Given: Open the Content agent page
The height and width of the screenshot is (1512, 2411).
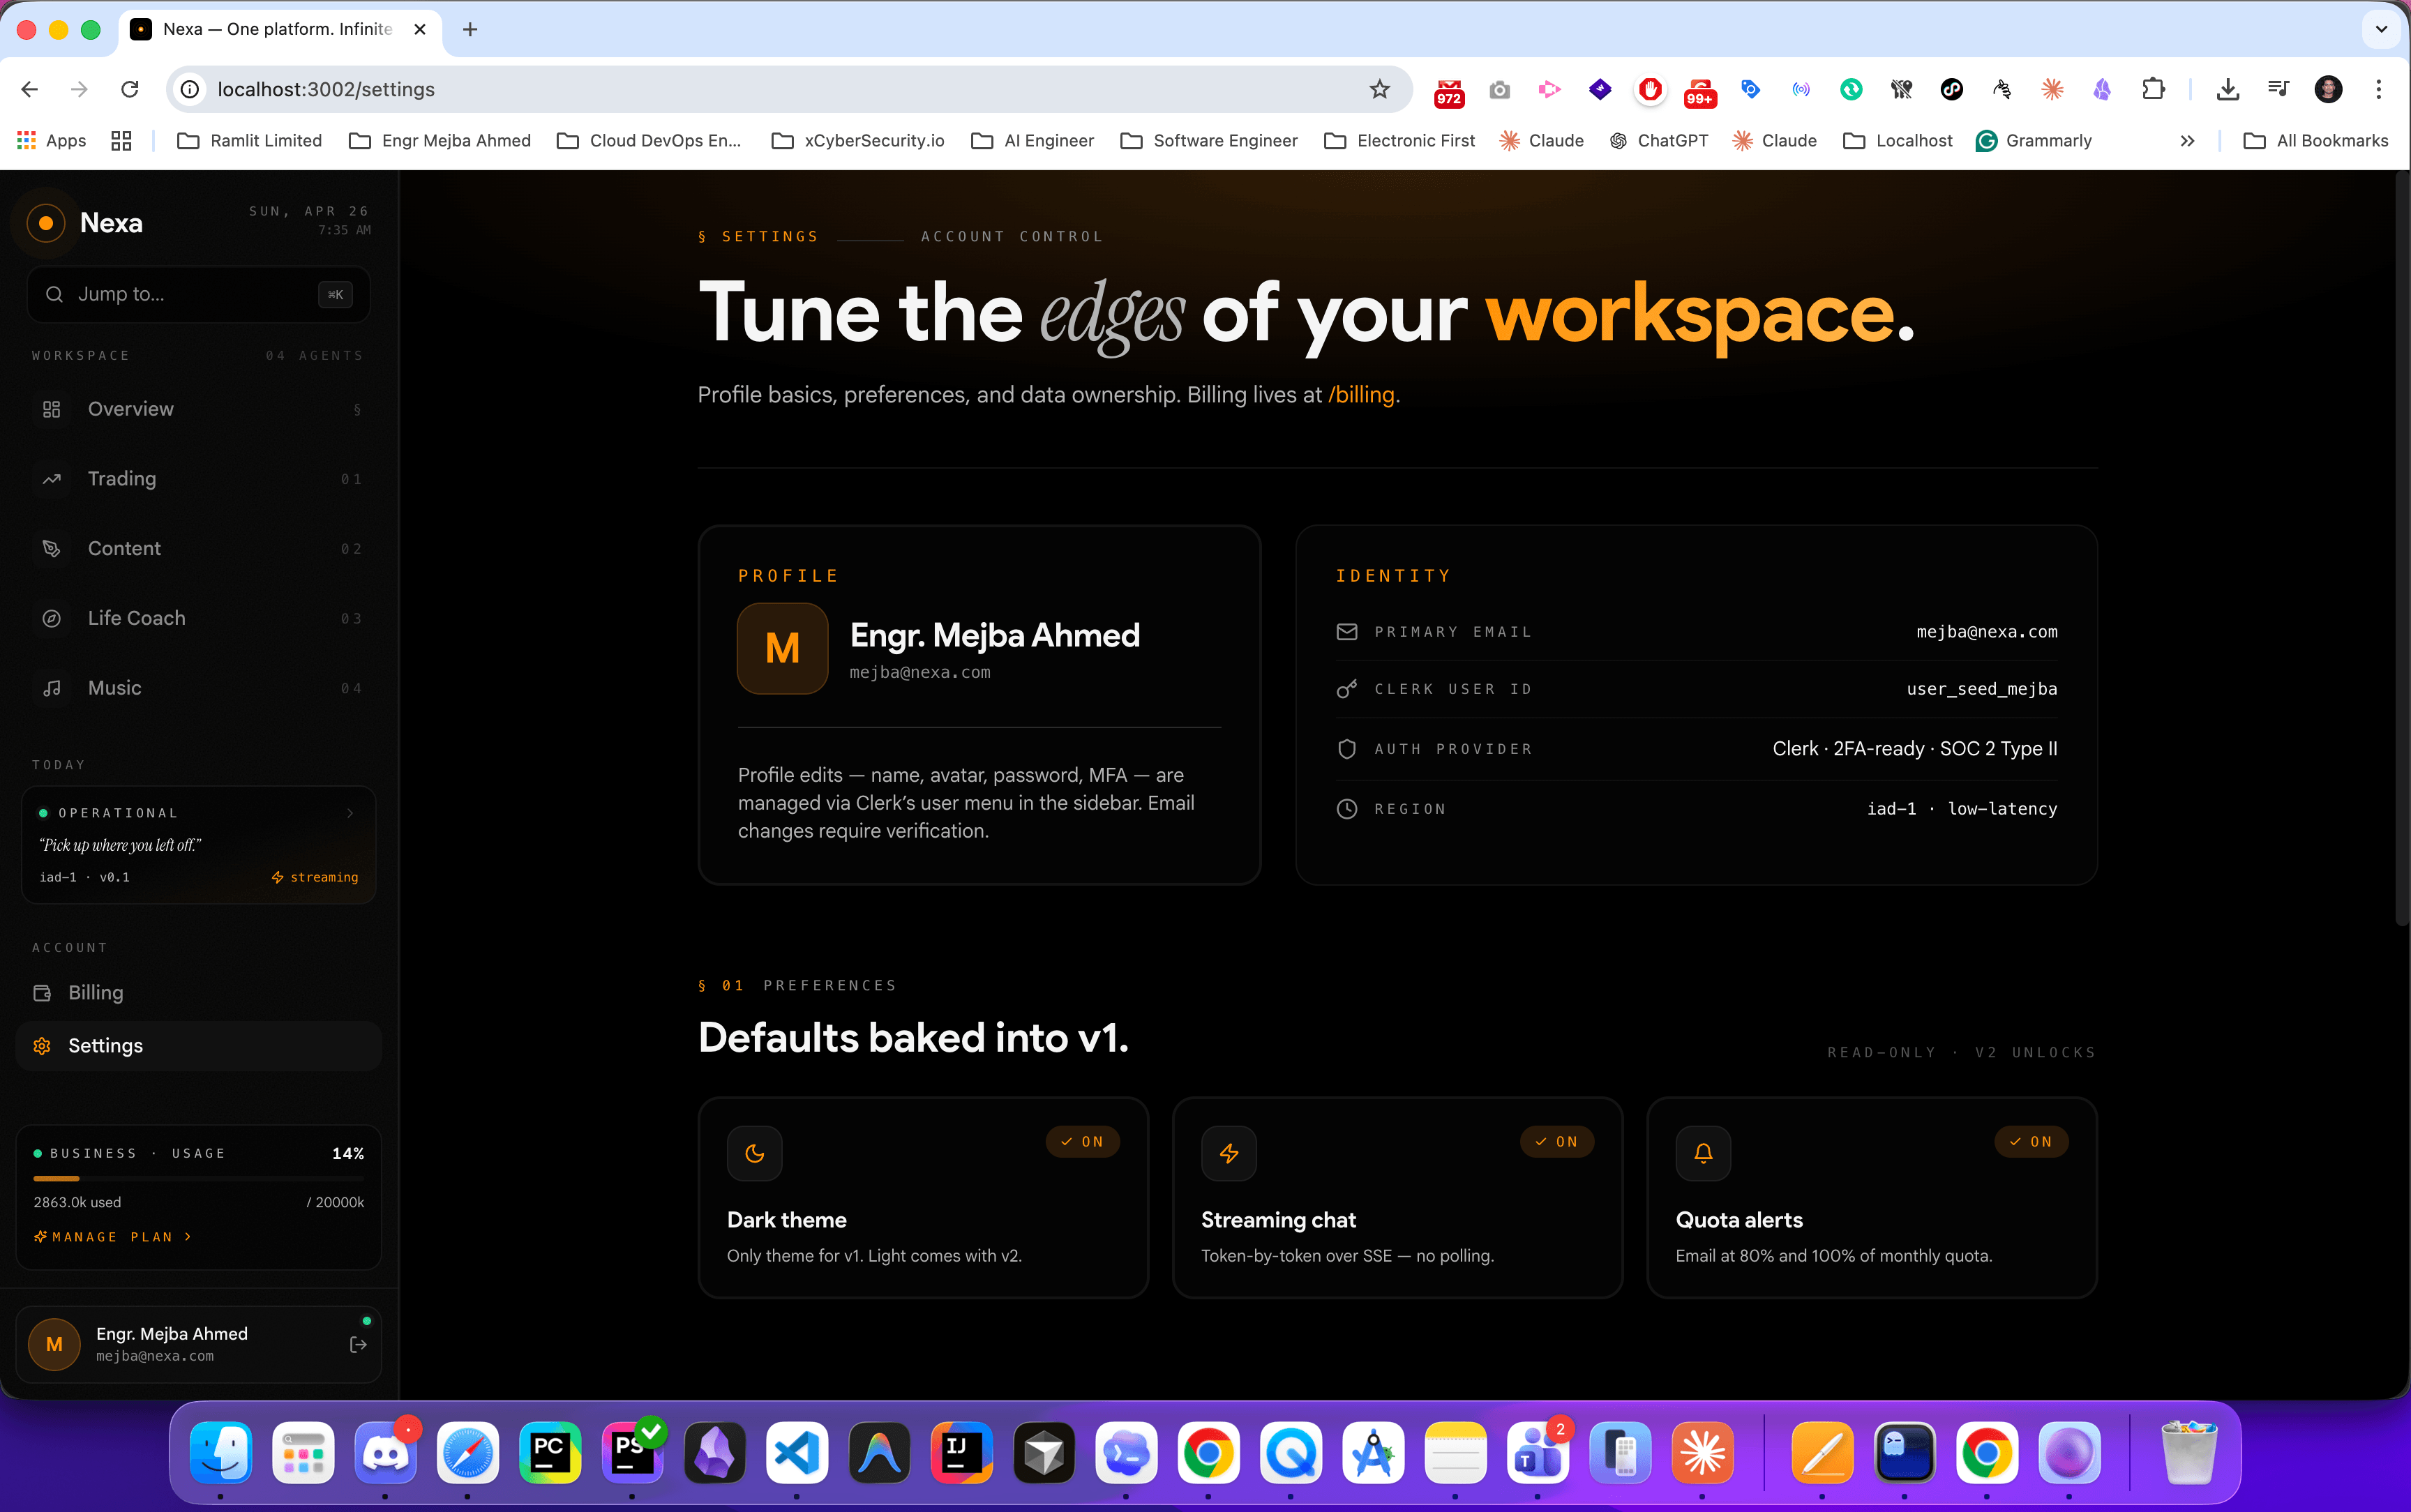Looking at the screenshot, I should click(199, 549).
